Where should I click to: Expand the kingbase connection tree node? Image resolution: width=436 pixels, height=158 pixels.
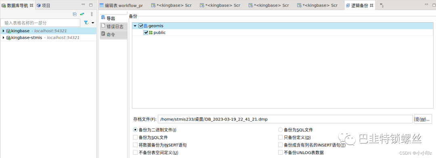[x=3, y=31]
